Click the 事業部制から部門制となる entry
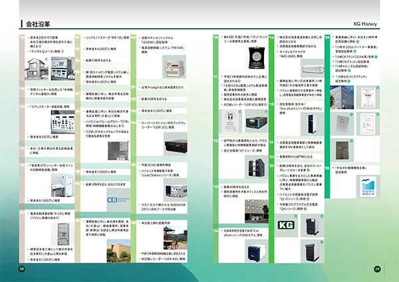 click(296, 157)
